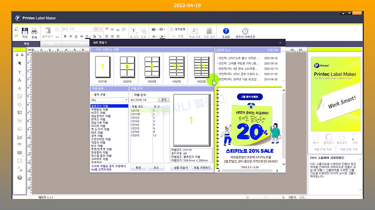This screenshot has height=210, width=375.
Task: Click the Printec Label Maker logo in title bar
Action: pos(18,18)
